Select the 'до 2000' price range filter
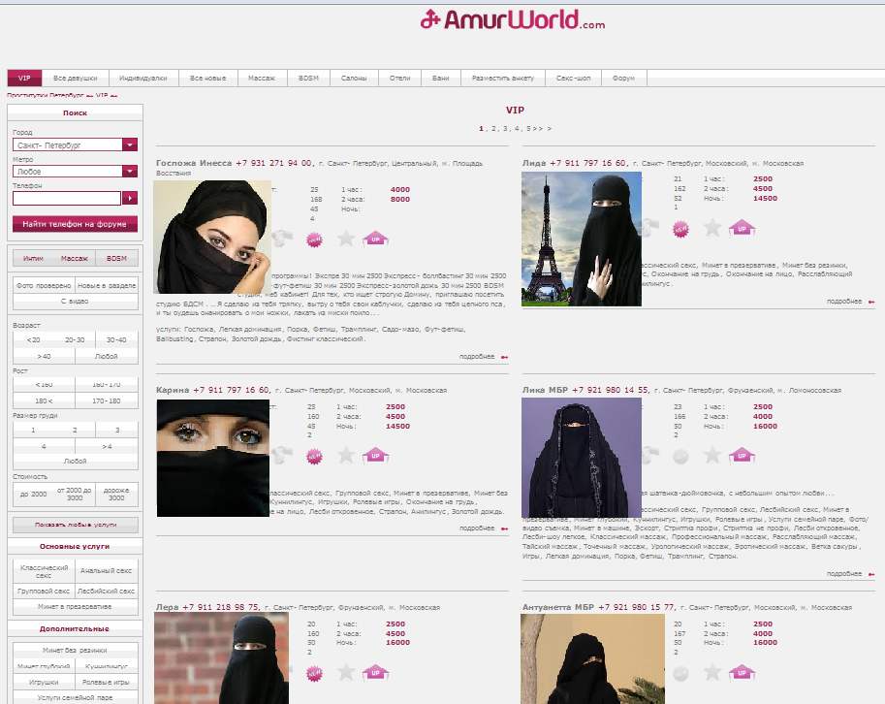 32,494
